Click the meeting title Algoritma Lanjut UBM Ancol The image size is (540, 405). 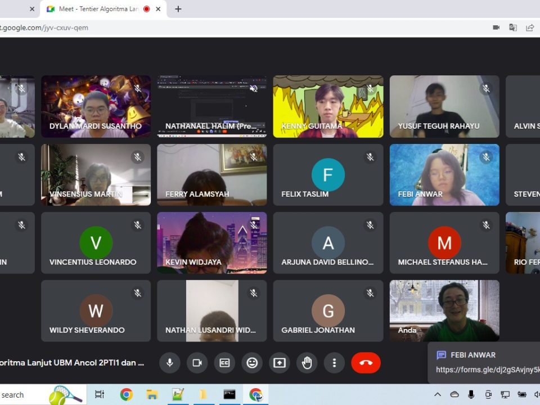72,363
